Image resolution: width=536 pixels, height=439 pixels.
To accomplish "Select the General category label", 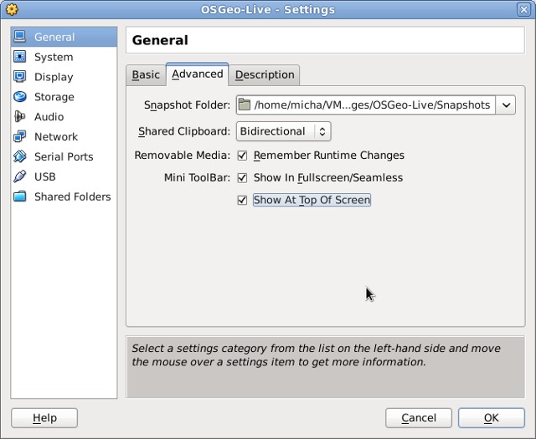I will [x=54, y=37].
